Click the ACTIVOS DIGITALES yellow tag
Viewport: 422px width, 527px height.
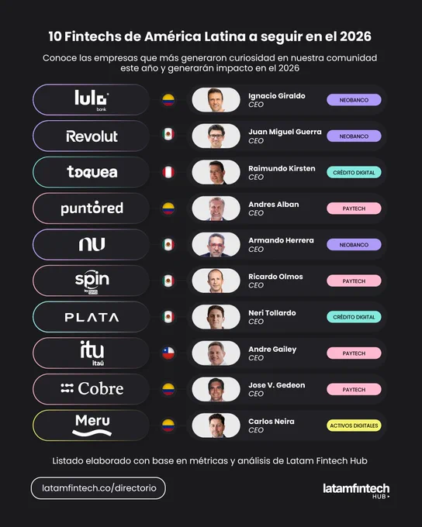click(354, 425)
